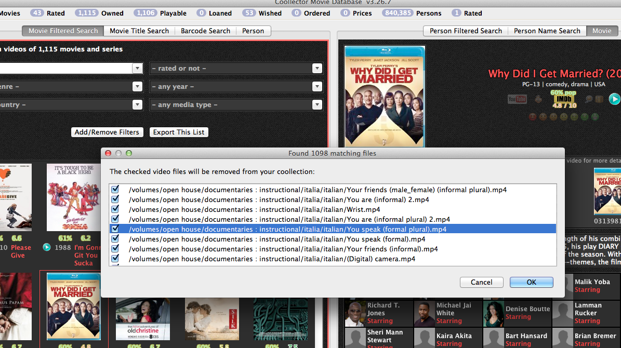Confirm removal with OK button
This screenshot has width=621, height=348.
coord(532,282)
